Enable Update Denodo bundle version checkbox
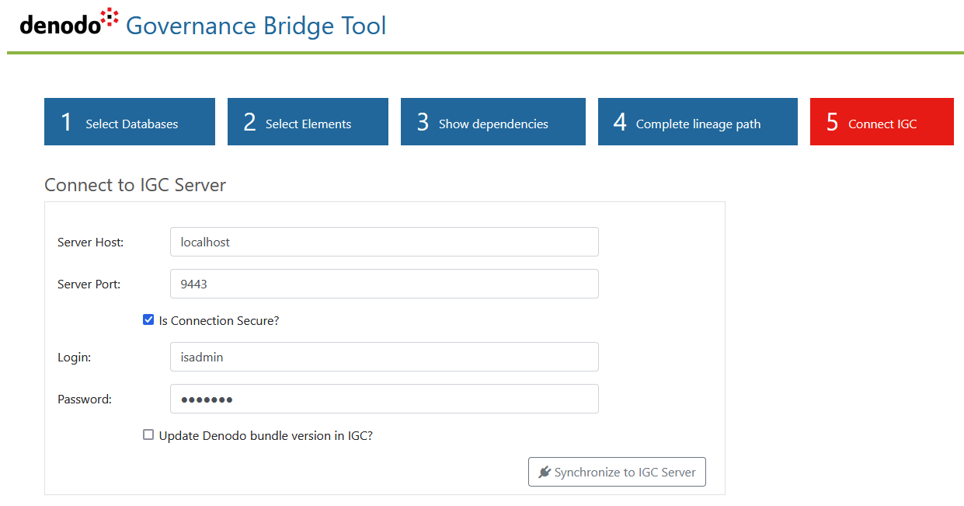 click(x=148, y=434)
